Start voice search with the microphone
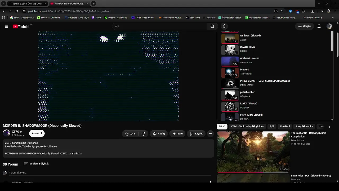Screen dimensions: 339x191 point(224,26)
